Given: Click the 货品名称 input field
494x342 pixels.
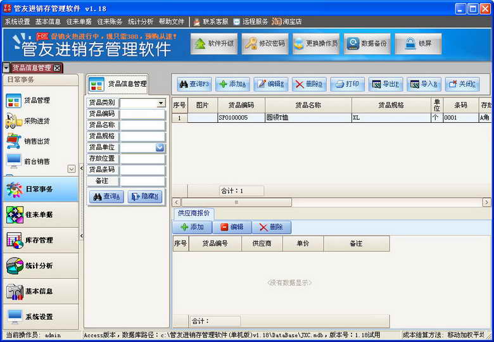Looking at the screenshot, I should pos(142,125).
